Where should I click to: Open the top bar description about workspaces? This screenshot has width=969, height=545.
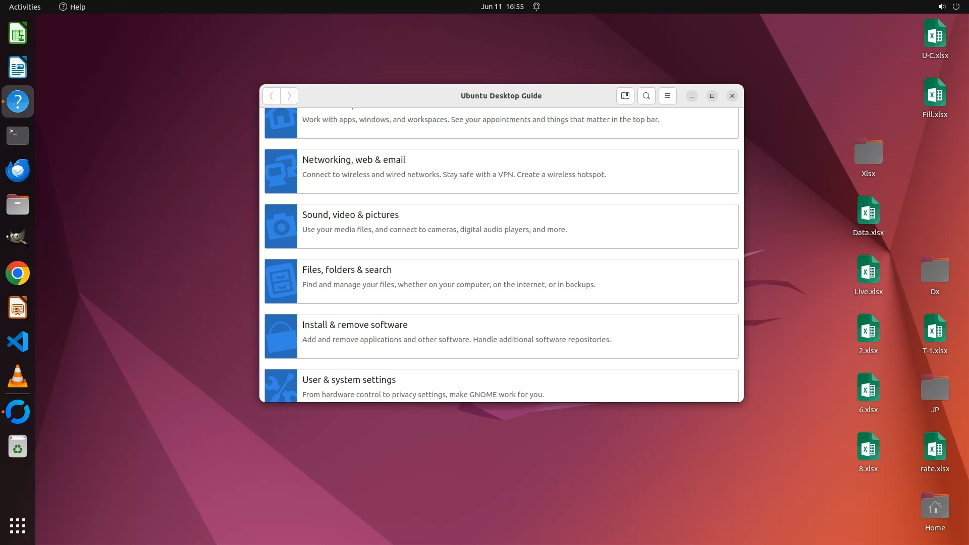pyautogui.click(x=480, y=120)
